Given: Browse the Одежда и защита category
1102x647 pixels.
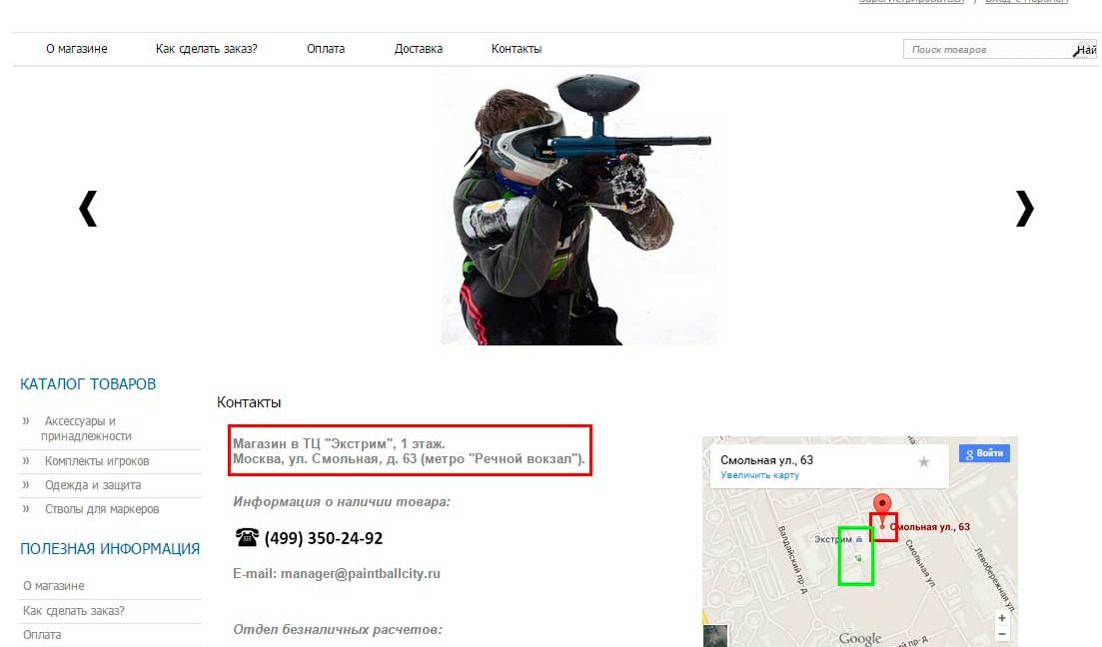Looking at the screenshot, I should pos(93,485).
